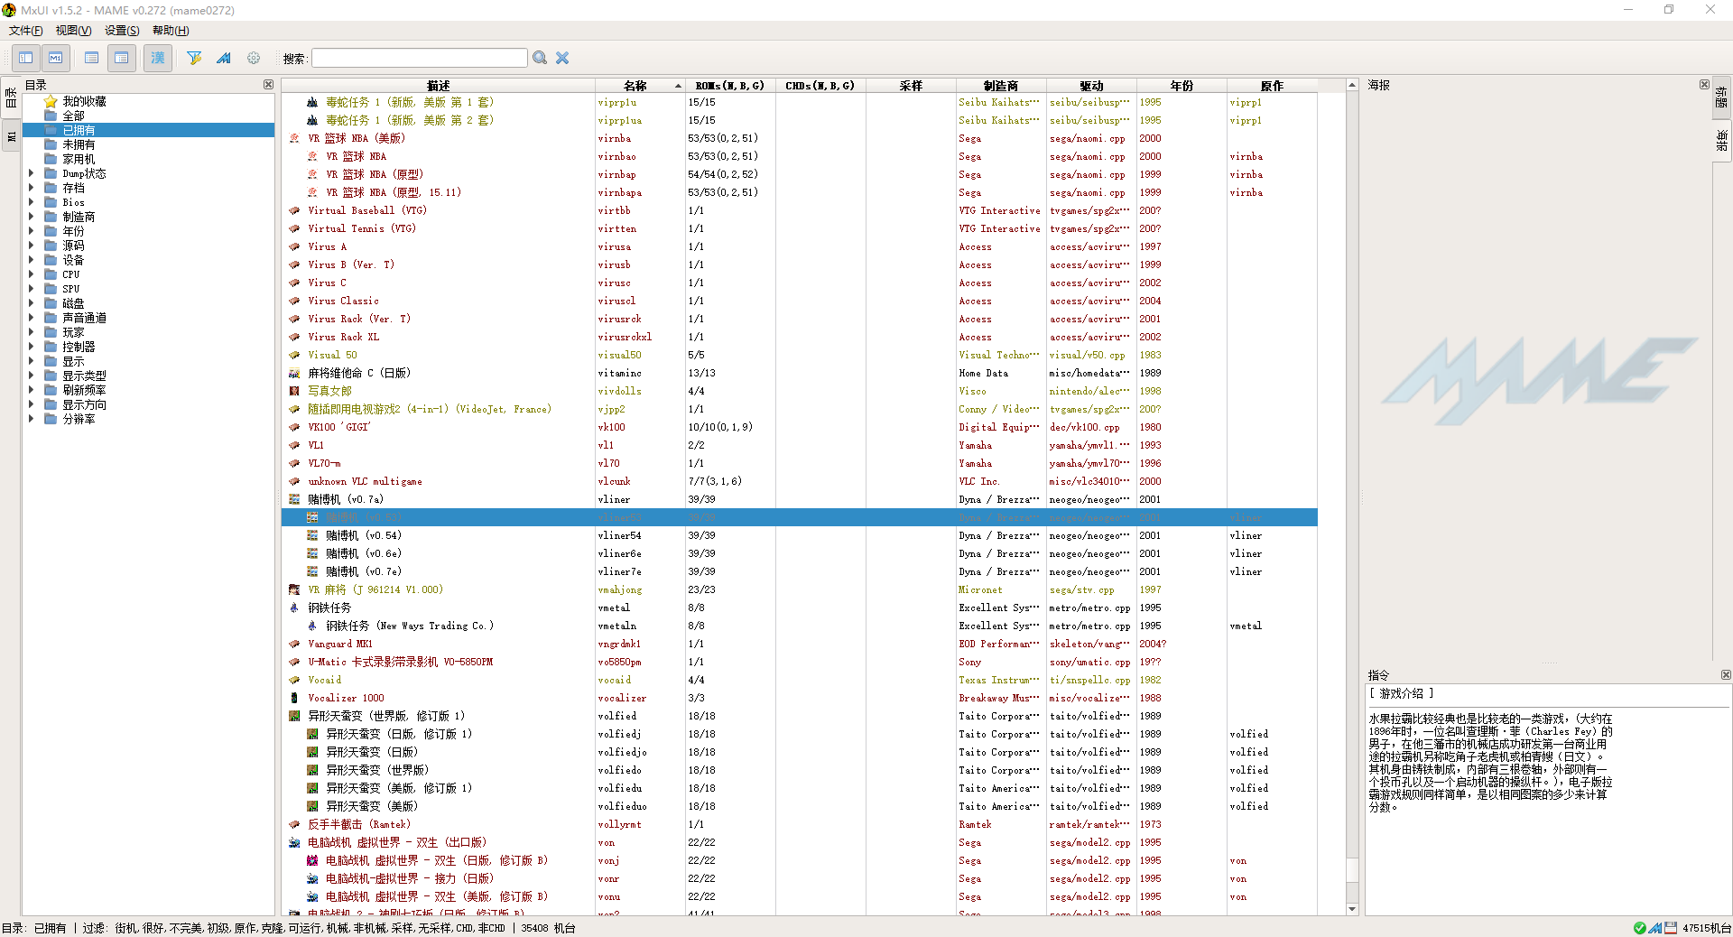Switch to plain list view icon
The height and width of the screenshot is (937, 1733).
[92, 58]
